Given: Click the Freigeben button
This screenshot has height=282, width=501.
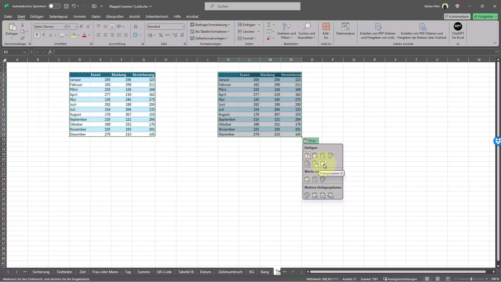Looking at the screenshot, I should pos(485,16).
